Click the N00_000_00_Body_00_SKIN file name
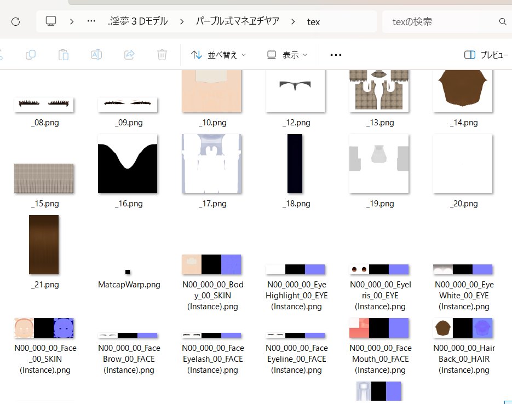The image size is (512, 404). pyautogui.click(x=212, y=295)
